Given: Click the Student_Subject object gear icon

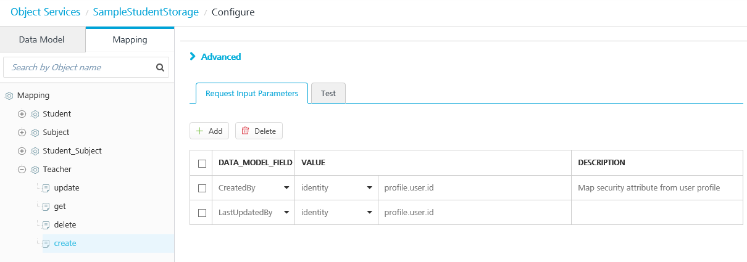Looking at the screenshot, I should (x=35, y=151).
